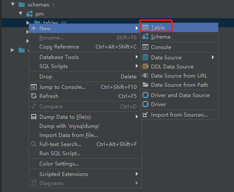The image size is (234, 192).
Task: Click the schemas folder icon
Action: tap(22, 5)
